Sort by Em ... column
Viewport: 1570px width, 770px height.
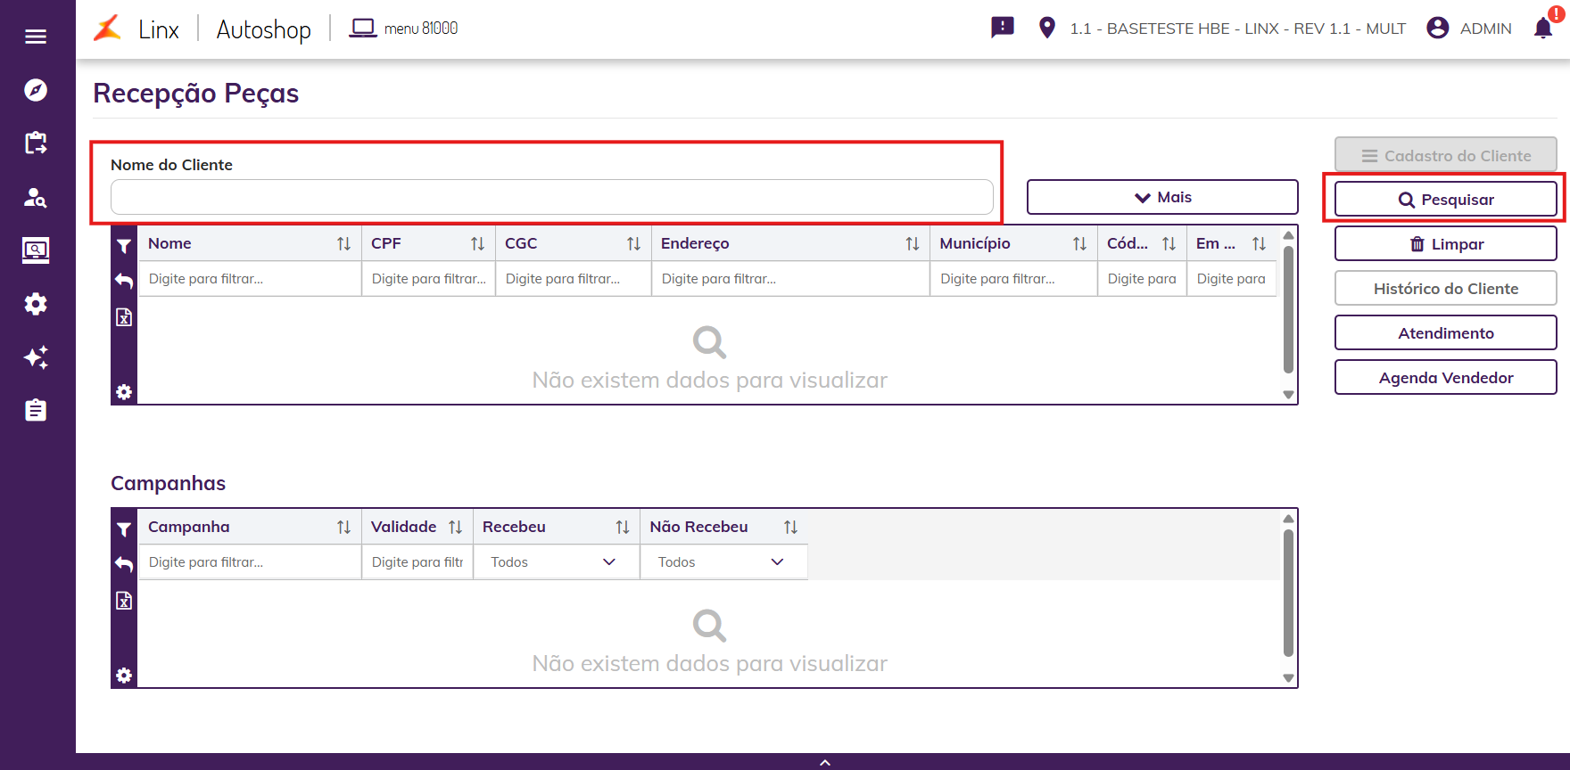[1259, 243]
